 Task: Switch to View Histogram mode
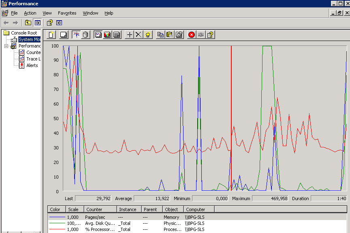pos(107,35)
